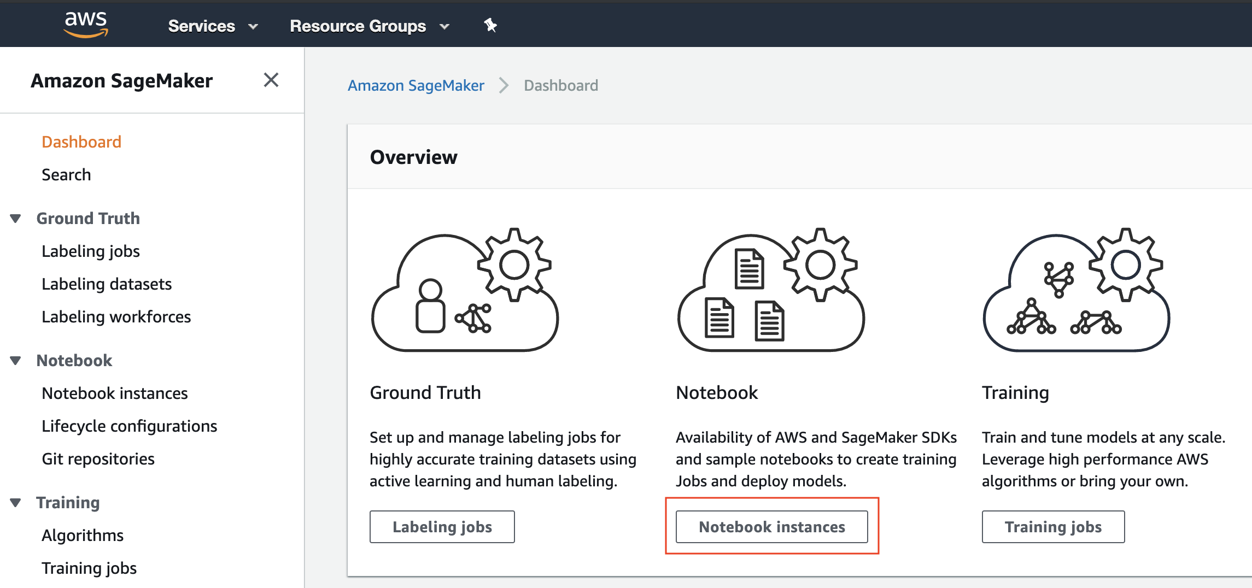Click the Notebook cloud illustration
1252x588 pixels.
[771, 290]
